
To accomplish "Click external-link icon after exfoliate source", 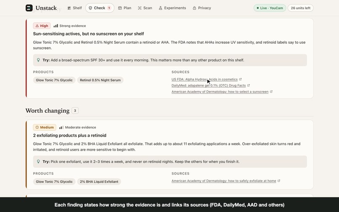I will [279, 180].
